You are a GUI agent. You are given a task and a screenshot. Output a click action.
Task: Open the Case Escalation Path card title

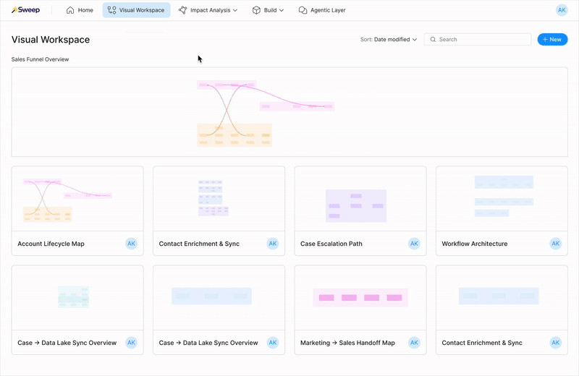[331, 244]
